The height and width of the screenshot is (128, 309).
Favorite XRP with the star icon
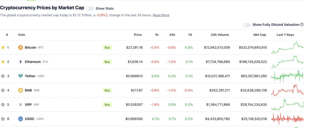tap(3, 105)
